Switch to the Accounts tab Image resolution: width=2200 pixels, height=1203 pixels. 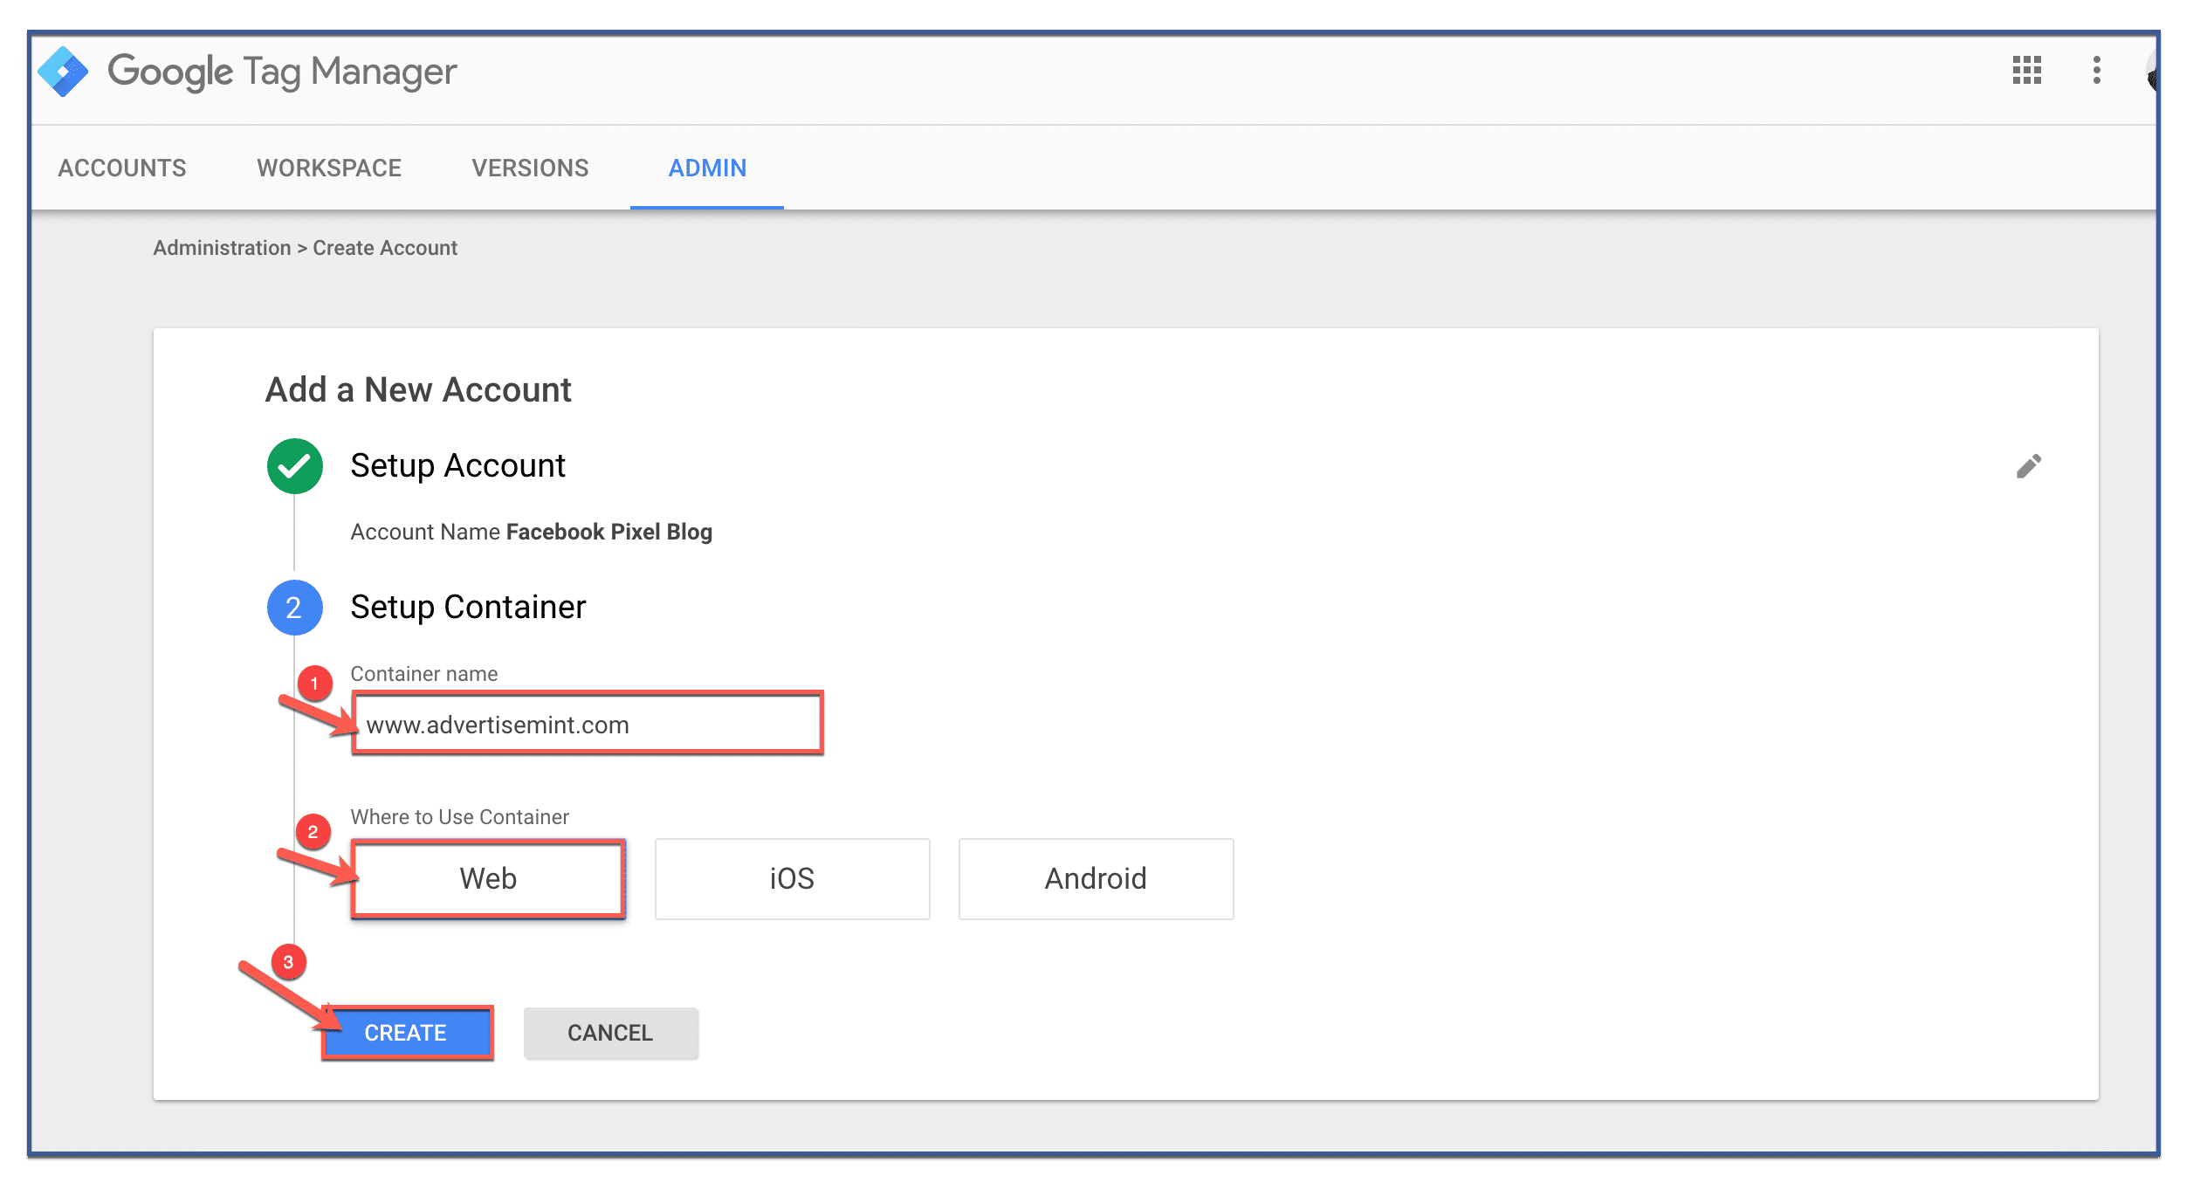[122, 168]
